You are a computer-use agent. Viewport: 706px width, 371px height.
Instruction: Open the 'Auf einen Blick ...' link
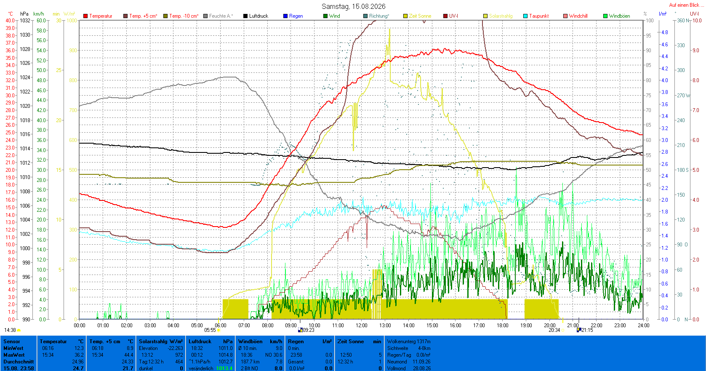click(686, 5)
